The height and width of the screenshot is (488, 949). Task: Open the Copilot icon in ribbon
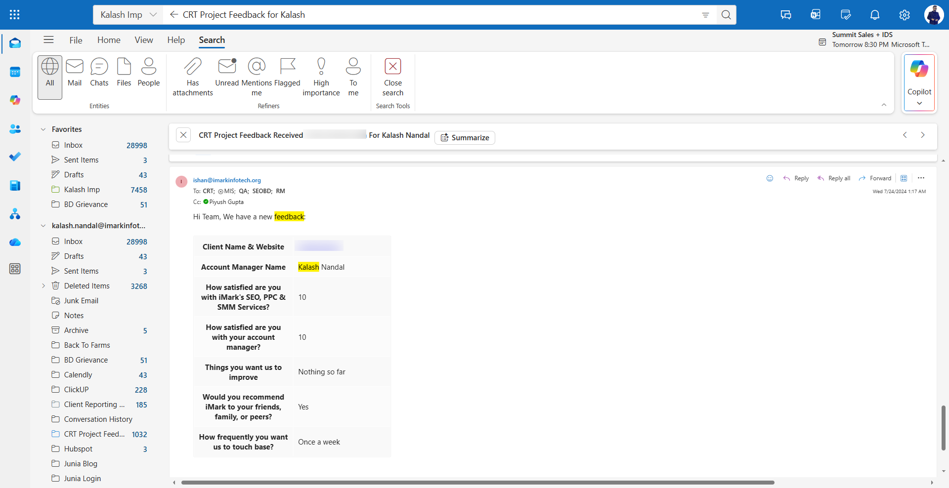(919, 70)
